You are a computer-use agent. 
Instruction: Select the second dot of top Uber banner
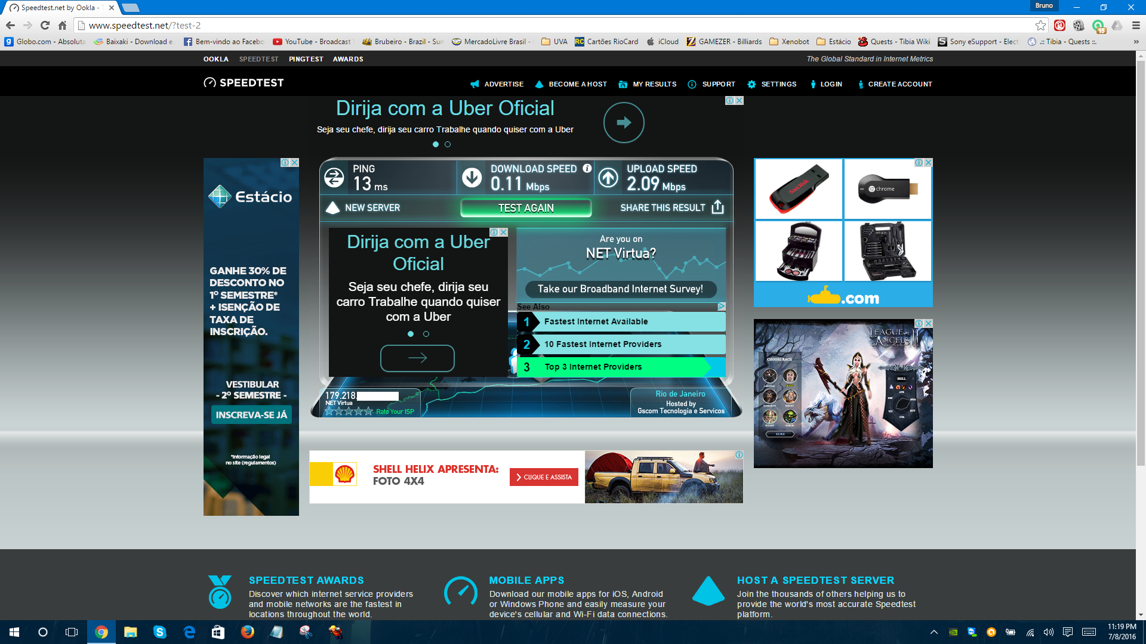tap(448, 144)
